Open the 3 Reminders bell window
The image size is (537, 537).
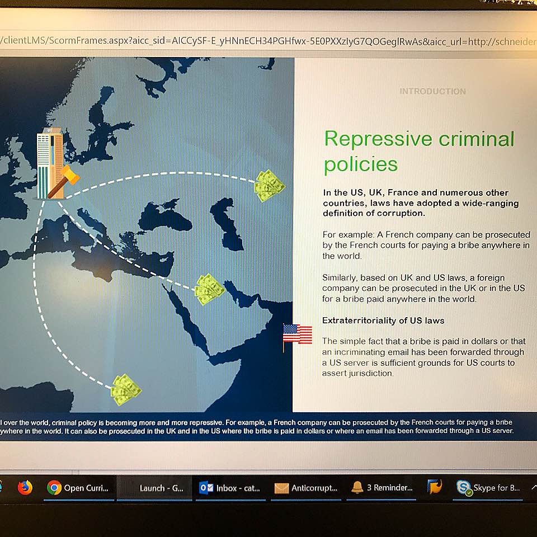[382, 487]
